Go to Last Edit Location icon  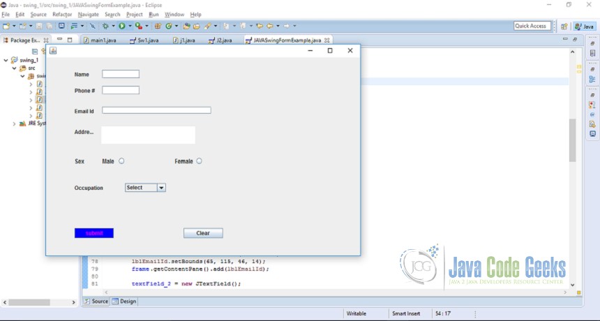[x=260, y=26]
